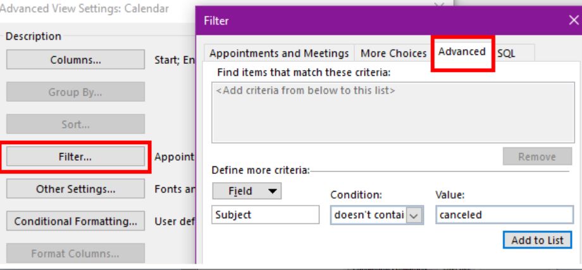
Task: Click the Sort... button
Action: coord(75,125)
